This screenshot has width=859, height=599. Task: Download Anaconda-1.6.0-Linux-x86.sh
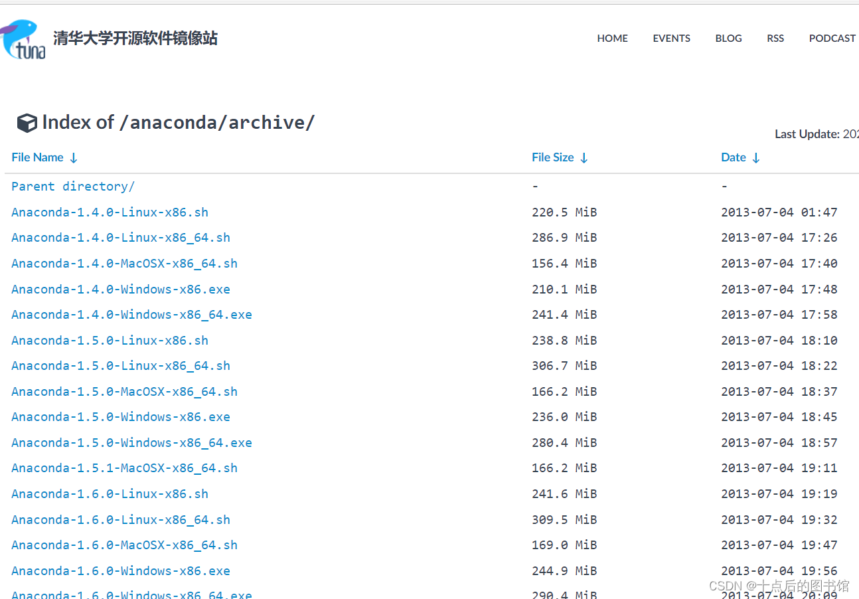[110, 494]
